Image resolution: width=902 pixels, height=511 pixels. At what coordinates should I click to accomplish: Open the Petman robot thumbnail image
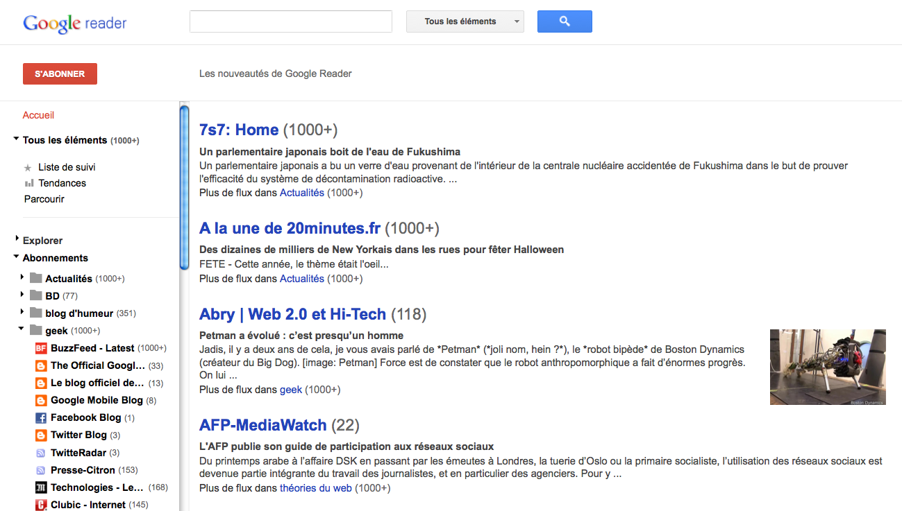pyautogui.click(x=828, y=367)
